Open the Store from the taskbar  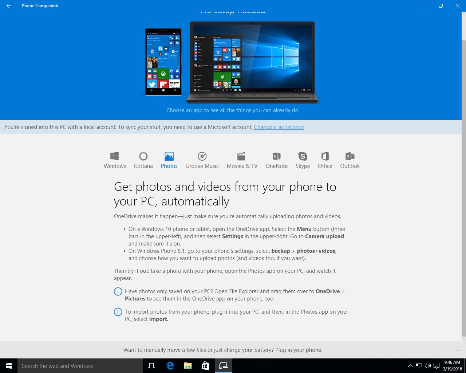tap(205, 366)
